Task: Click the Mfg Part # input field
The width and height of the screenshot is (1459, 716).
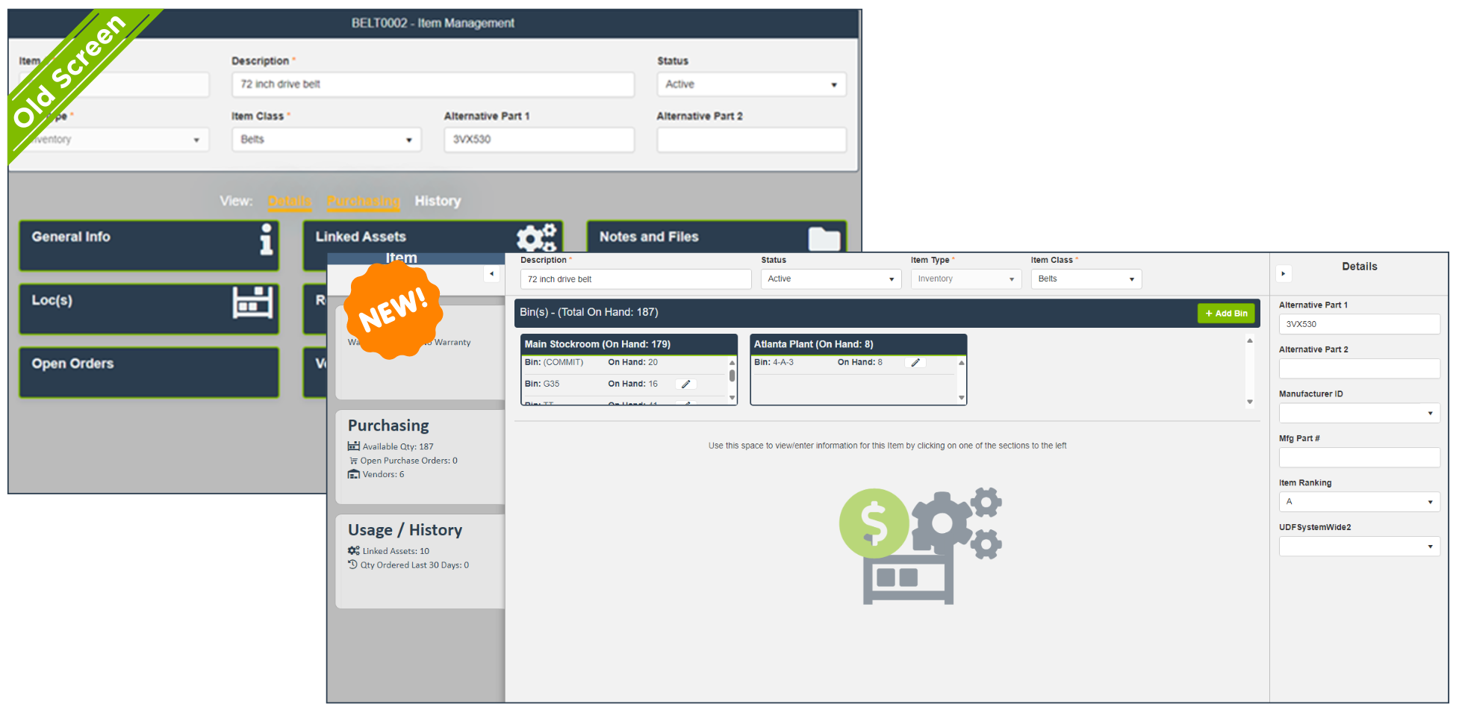Action: pos(1358,458)
